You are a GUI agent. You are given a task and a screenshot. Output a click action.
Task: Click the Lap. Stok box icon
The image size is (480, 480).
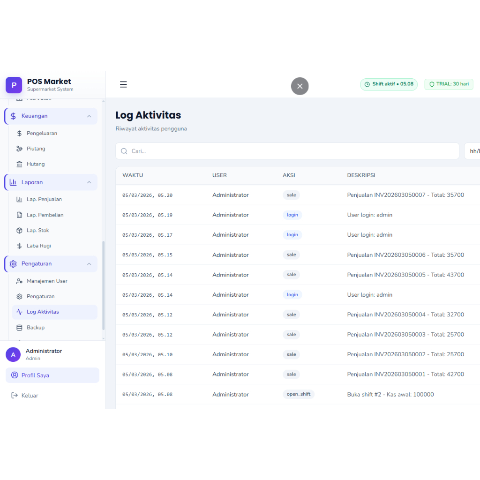(x=19, y=231)
